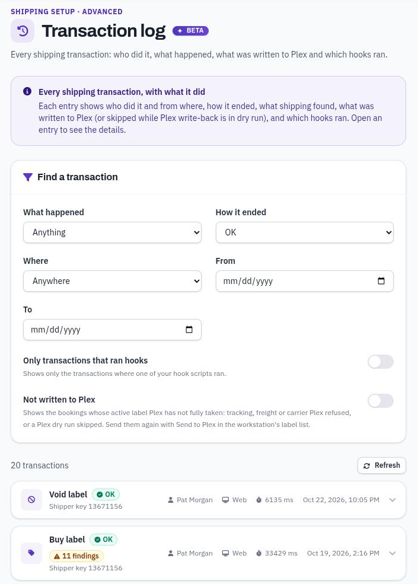Click the From date input field
This screenshot has height=584, width=418.
[304, 281]
